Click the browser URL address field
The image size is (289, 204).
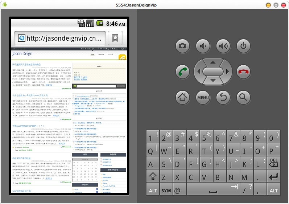60,38
